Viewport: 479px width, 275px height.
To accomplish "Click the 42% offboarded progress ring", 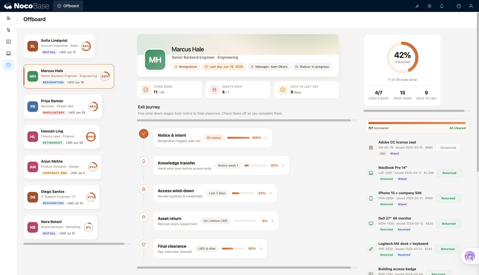I will coord(402,57).
